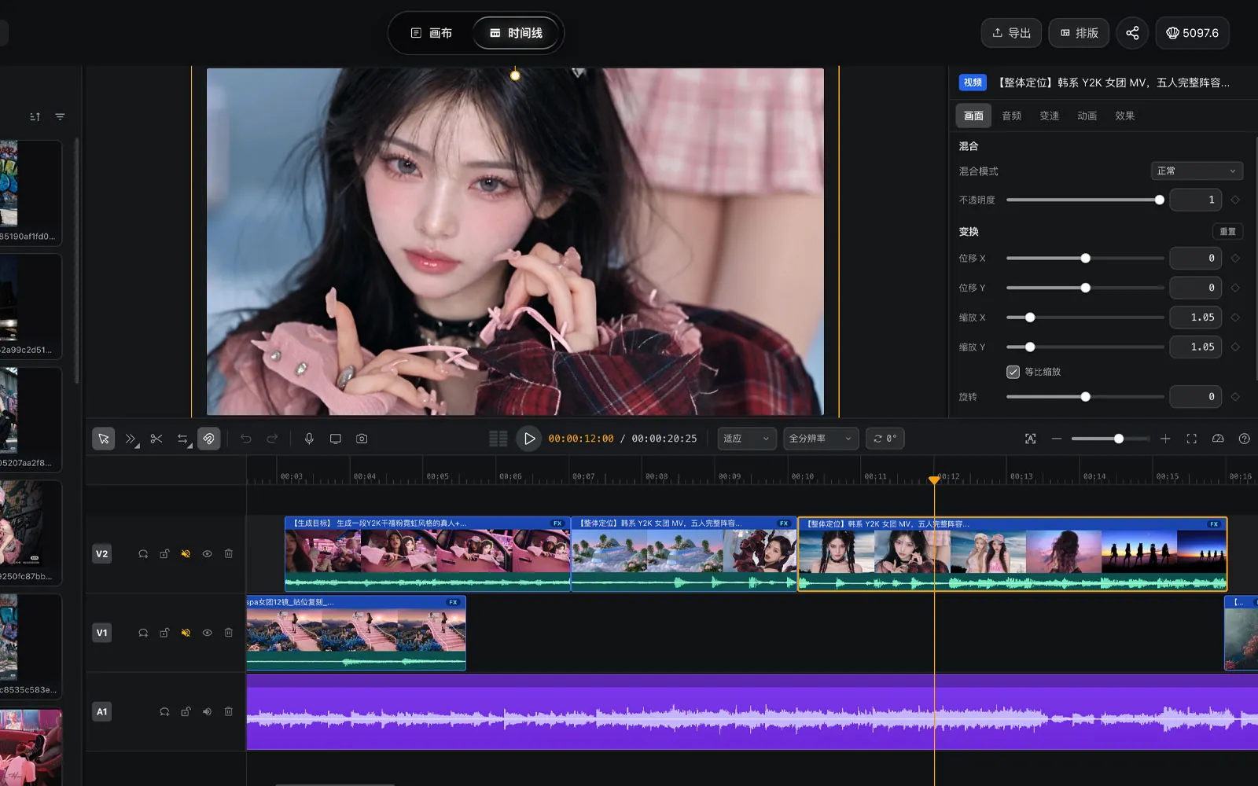
Task: Click the undo arrow
Action: (x=246, y=439)
